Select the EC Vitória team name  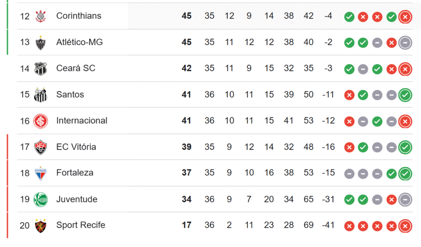pos(76,147)
